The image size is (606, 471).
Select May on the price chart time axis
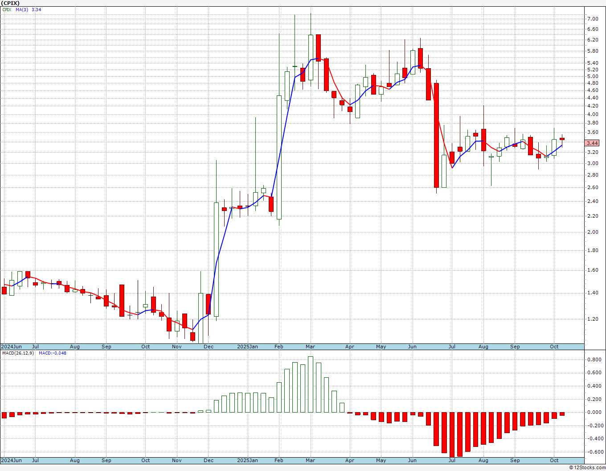(x=381, y=347)
